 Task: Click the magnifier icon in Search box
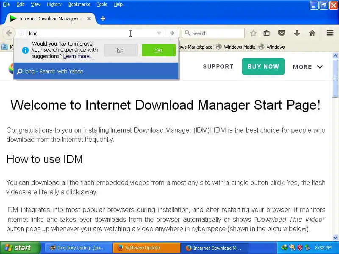[x=187, y=33]
